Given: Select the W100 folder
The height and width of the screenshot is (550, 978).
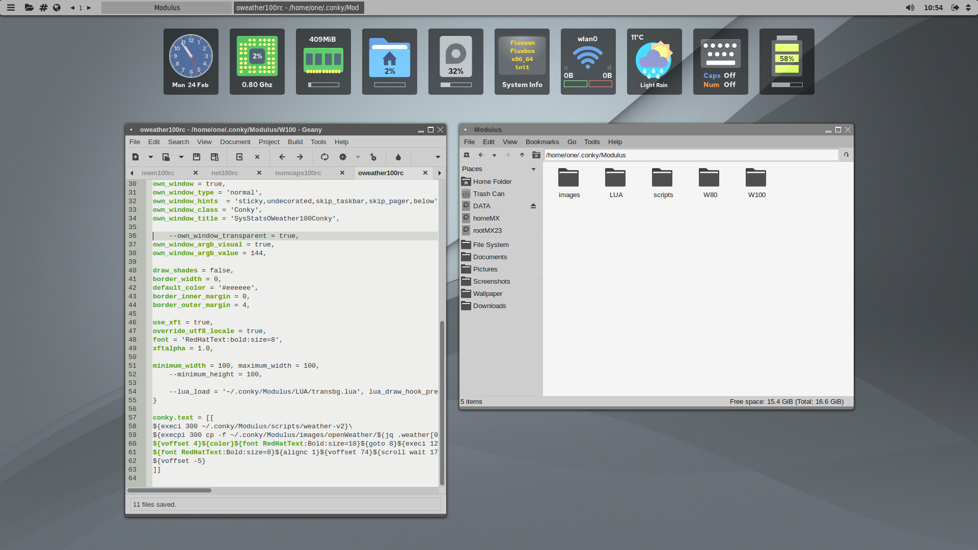Looking at the screenshot, I should click(756, 183).
